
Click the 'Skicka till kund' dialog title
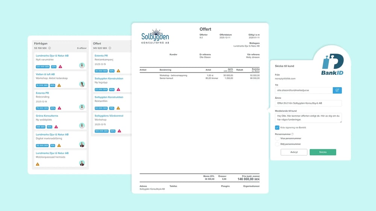[x=284, y=66]
